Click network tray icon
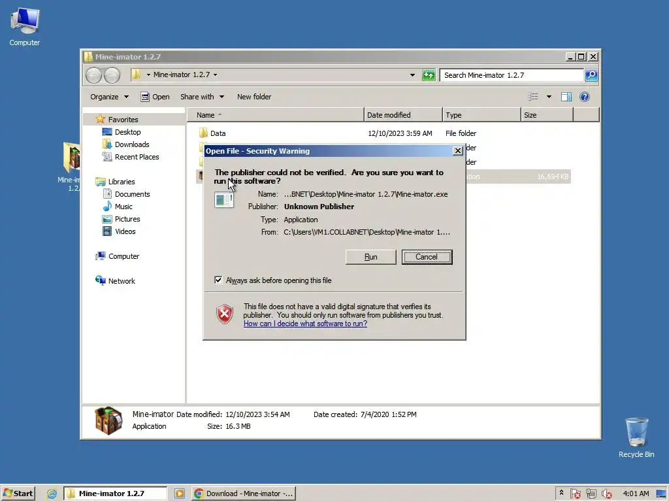The height and width of the screenshot is (502, 669). tap(591, 494)
